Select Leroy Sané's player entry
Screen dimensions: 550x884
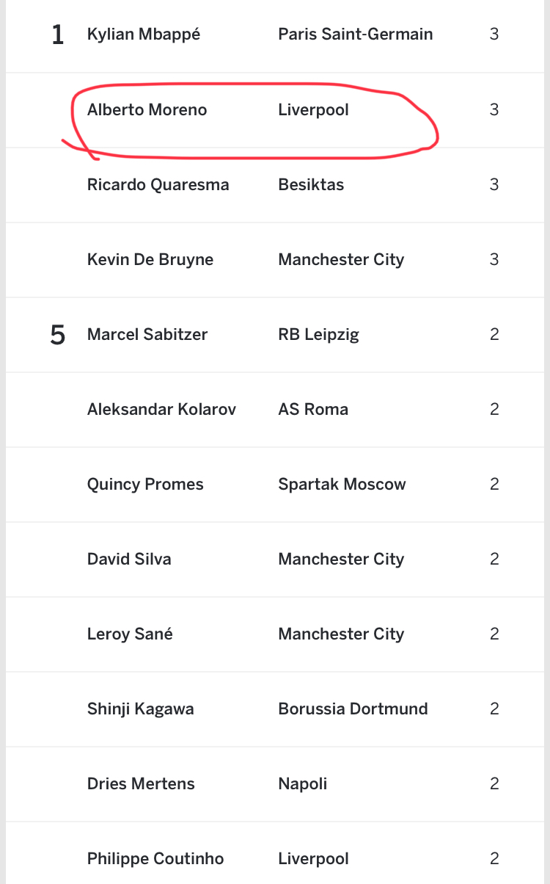click(x=130, y=634)
